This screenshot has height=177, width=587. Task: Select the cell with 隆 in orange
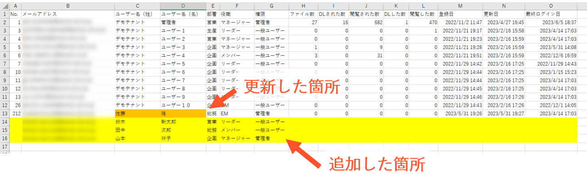183,113
